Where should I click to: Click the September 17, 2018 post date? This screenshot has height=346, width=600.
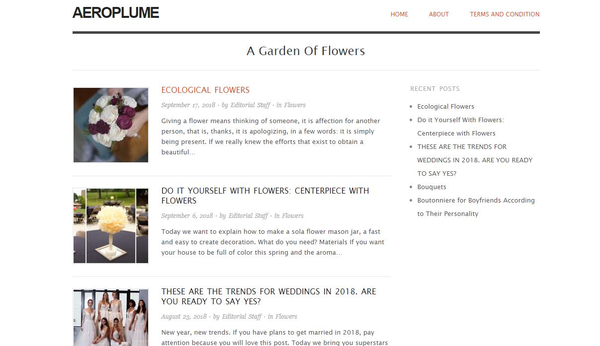click(x=188, y=105)
